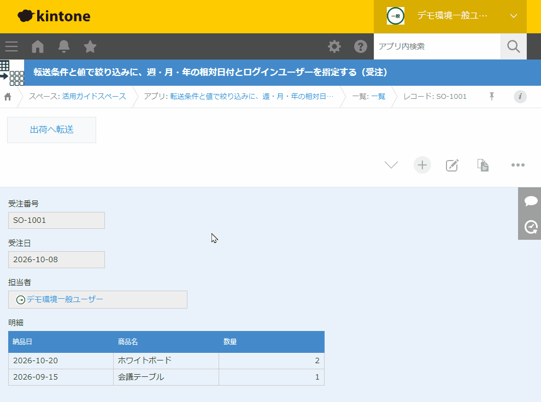The width and height of the screenshot is (541, 402).
Task: Click the app icon beside the title
Action: [12, 73]
